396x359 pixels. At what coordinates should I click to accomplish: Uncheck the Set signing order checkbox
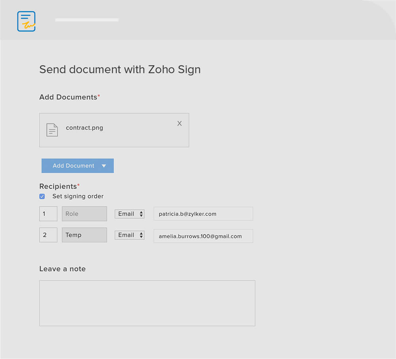pos(42,196)
